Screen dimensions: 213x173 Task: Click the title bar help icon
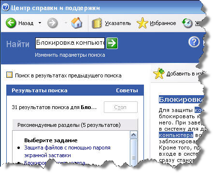click(x=6, y=7)
